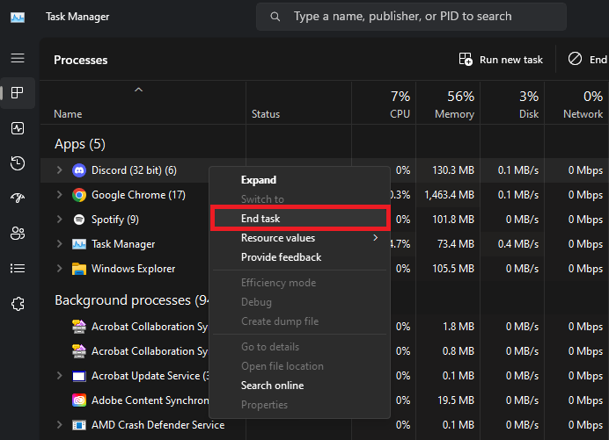Click the Run new task icon

pyautogui.click(x=466, y=60)
